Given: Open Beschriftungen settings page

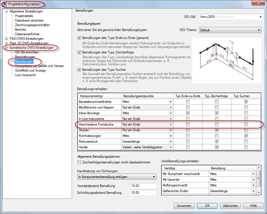Looking at the screenshot, I should click(25, 57).
